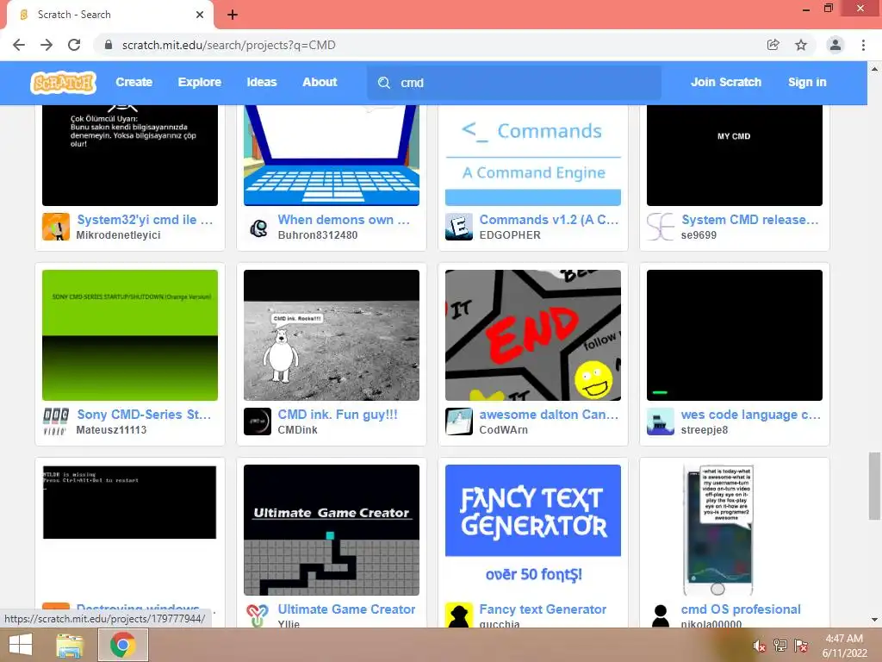882x662 pixels.
Task: Click the share page icon in address bar
Action: (x=773, y=45)
